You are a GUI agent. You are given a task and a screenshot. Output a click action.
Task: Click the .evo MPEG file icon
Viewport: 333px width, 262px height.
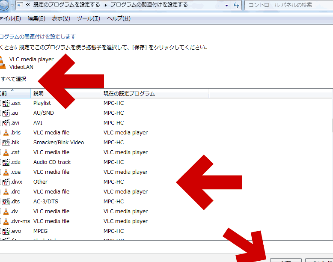[6, 231]
